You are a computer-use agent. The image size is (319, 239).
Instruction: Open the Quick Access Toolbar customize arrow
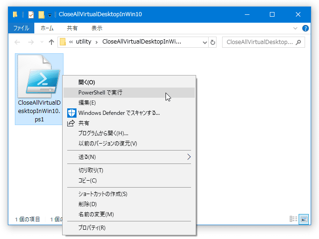coord(50,15)
